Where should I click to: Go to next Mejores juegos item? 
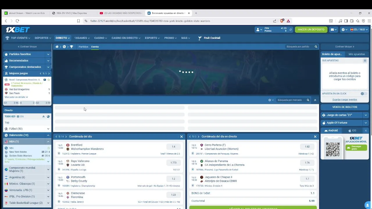(49, 73)
